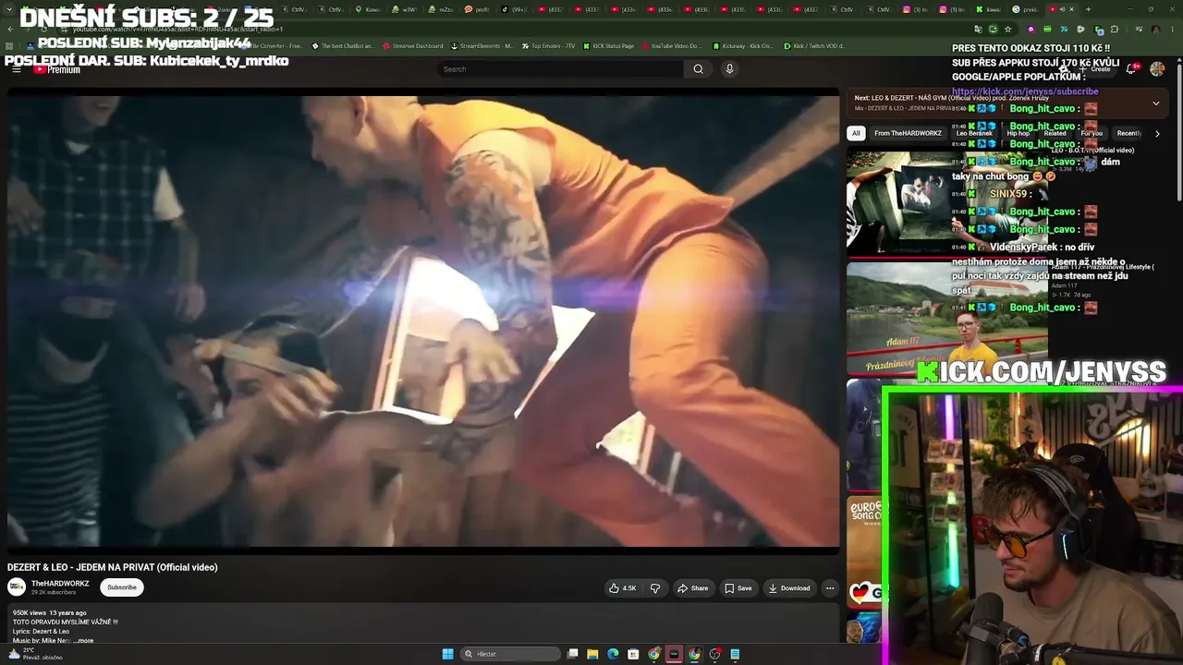Open the Top Emotes - 7TV bookmark
This screenshot has height=665, width=1183.
point(549,46)
